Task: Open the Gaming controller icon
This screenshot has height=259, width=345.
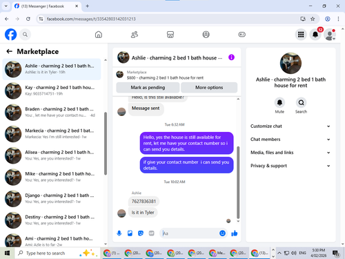Action: (x=241, y=35)
